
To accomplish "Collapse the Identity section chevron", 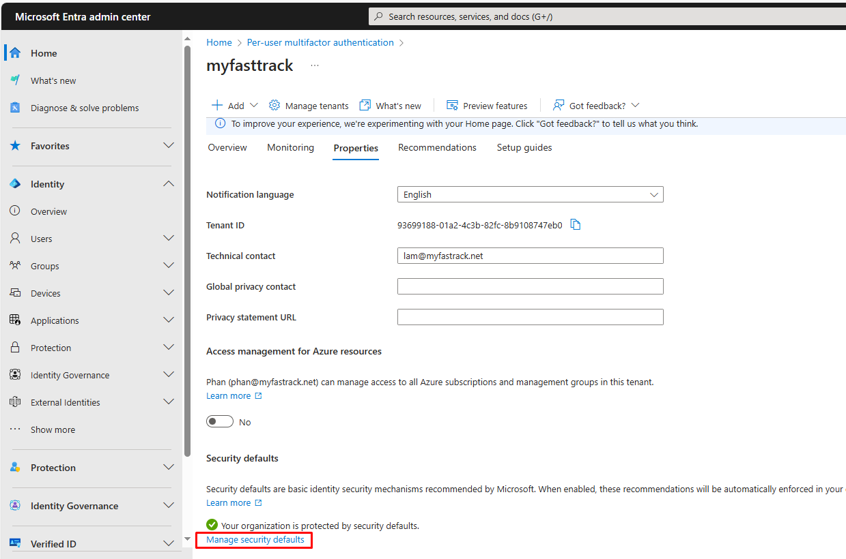I will (x=169, y=184).
